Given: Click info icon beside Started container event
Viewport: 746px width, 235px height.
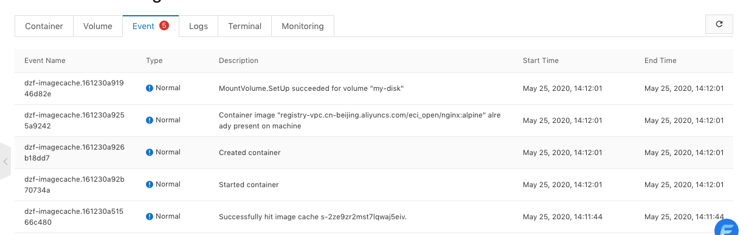Looking at the screenshot, I should point(150,185).
